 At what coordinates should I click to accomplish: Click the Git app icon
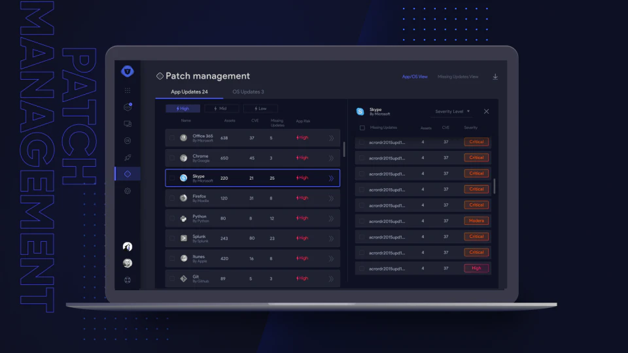(183, 278)
